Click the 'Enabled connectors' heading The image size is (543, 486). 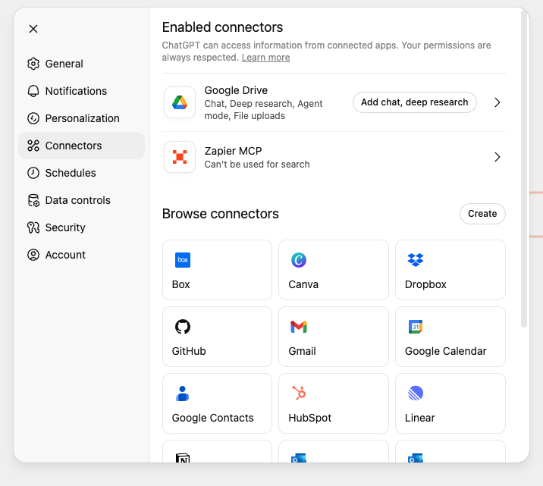point(223,27)
